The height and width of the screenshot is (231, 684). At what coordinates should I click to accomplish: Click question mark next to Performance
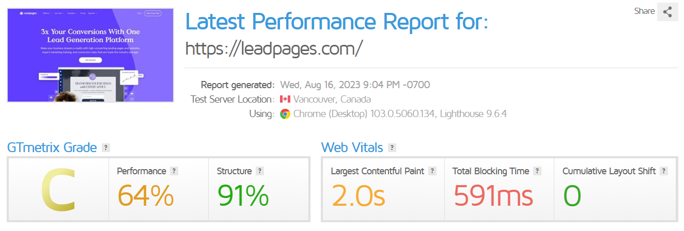coord(174,171)
